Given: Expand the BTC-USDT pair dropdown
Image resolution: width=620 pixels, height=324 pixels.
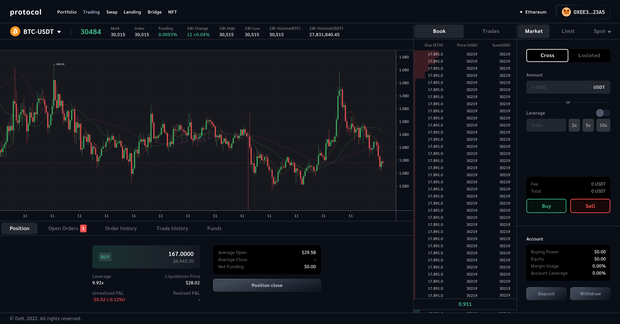Looking at the screenshot, I should [59, 32].
